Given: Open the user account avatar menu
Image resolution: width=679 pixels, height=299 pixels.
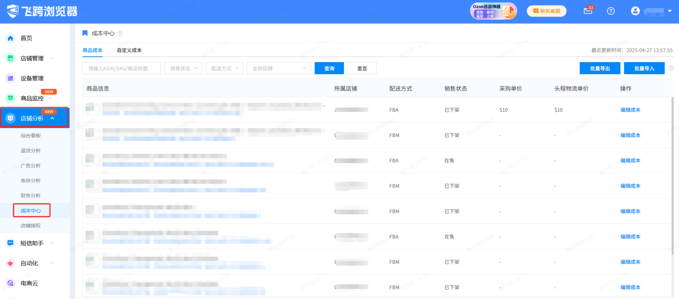Looking at the screenshot, I should [635, 11].
